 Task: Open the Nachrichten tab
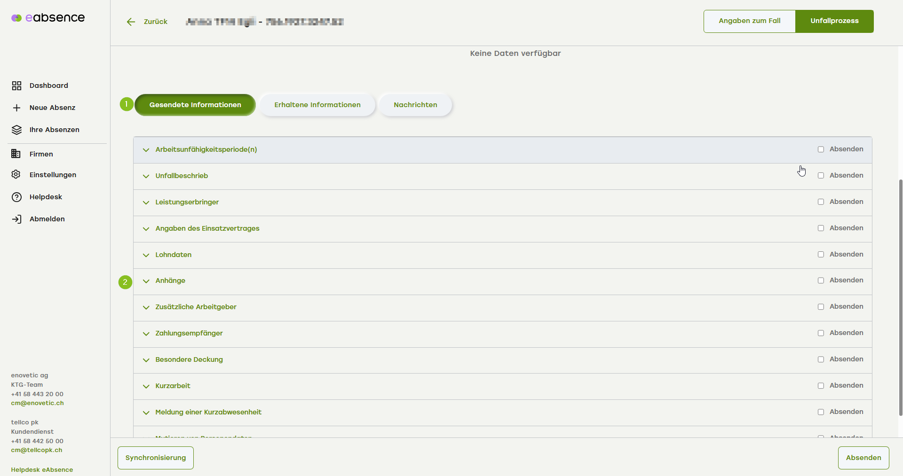(x=415, y=105)
